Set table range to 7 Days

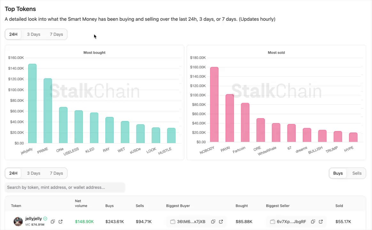tap(57, 173)
